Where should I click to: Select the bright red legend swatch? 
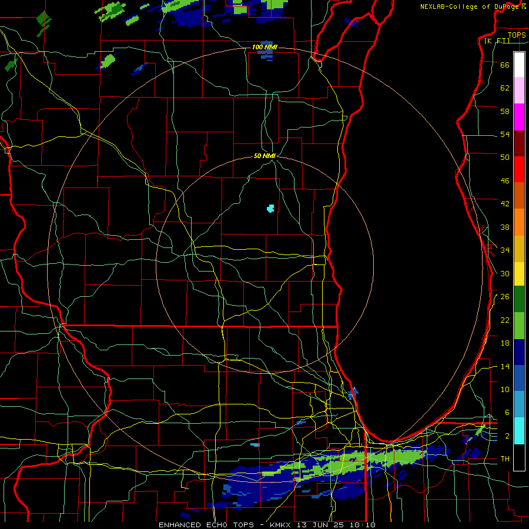[x=519, y=169]
